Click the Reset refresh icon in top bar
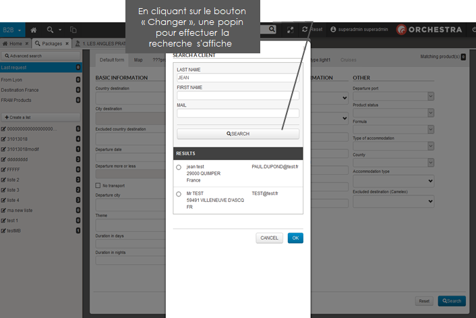476x318 pixels. point(305,30)
